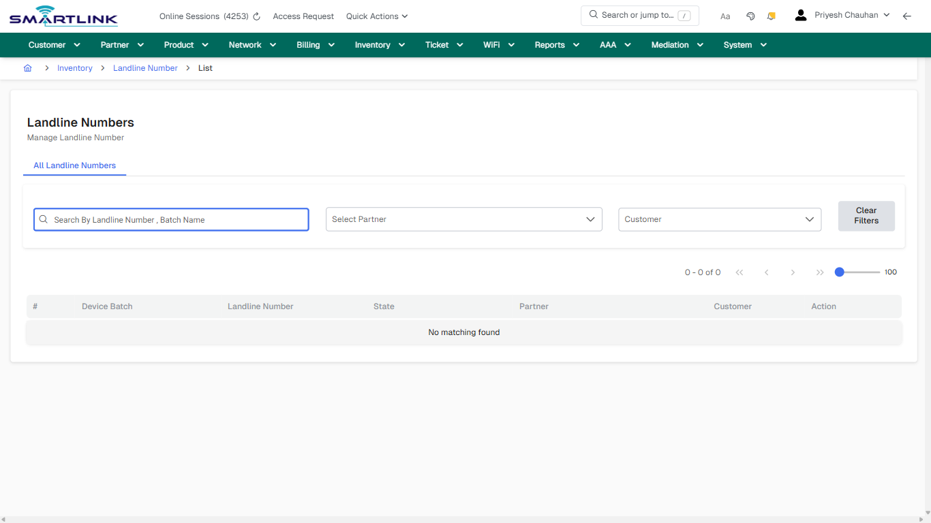931x523 pixels.
Task: Click the first-page double-chevron control
Action: coord(739,272)
